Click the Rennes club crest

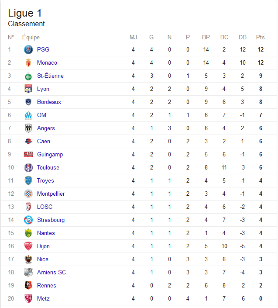(x=28, y=285)
